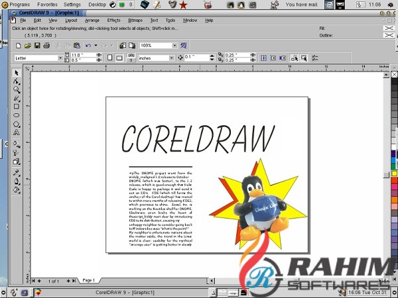The image size is (398, 298).
Task: Print the document
Action: [x=46, y=46]
